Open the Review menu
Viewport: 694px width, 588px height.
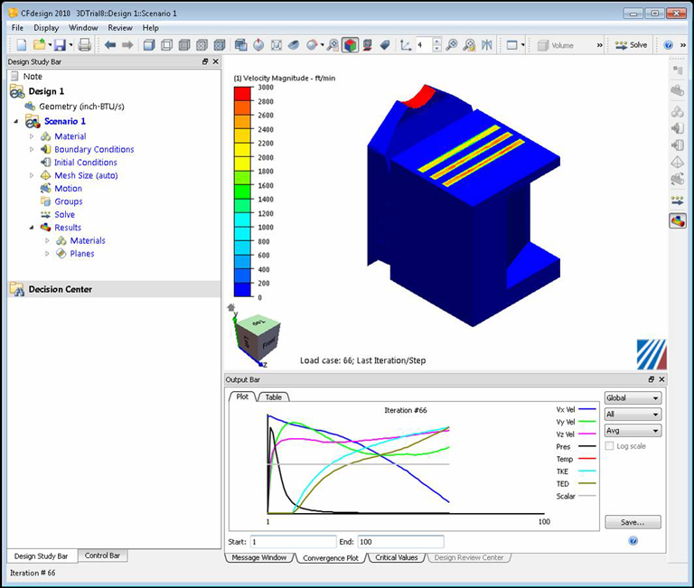[120, 28]
